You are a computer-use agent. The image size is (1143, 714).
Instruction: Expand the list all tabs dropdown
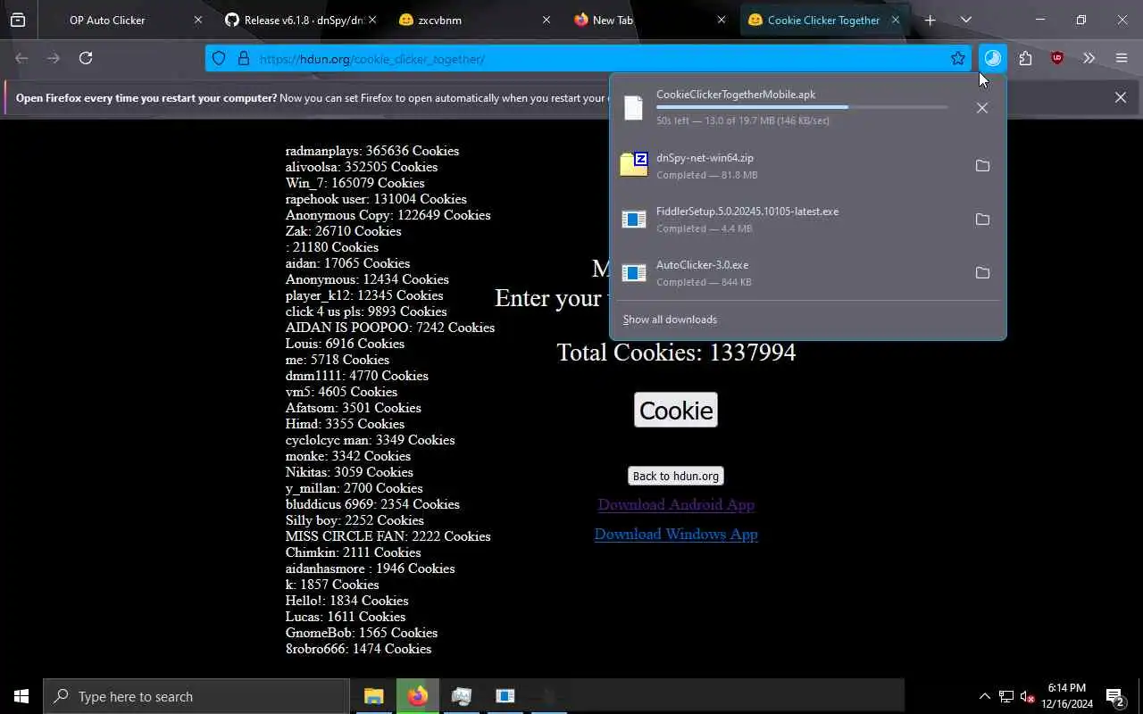[965, 20]
